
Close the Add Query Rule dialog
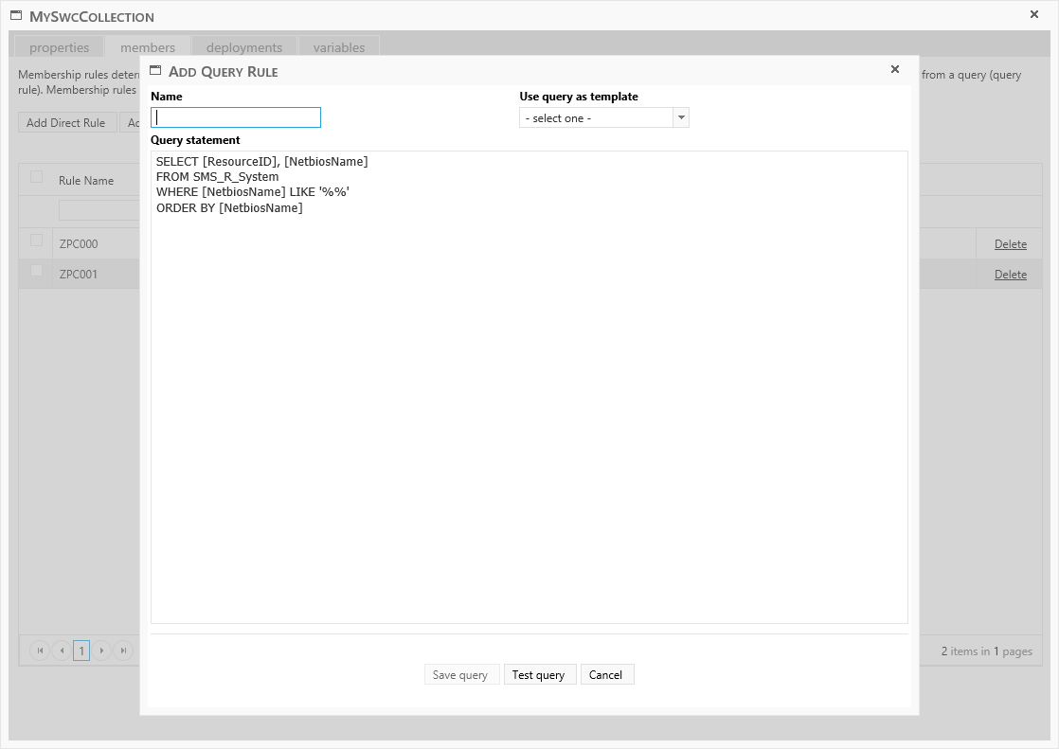[x=895, y=69]
